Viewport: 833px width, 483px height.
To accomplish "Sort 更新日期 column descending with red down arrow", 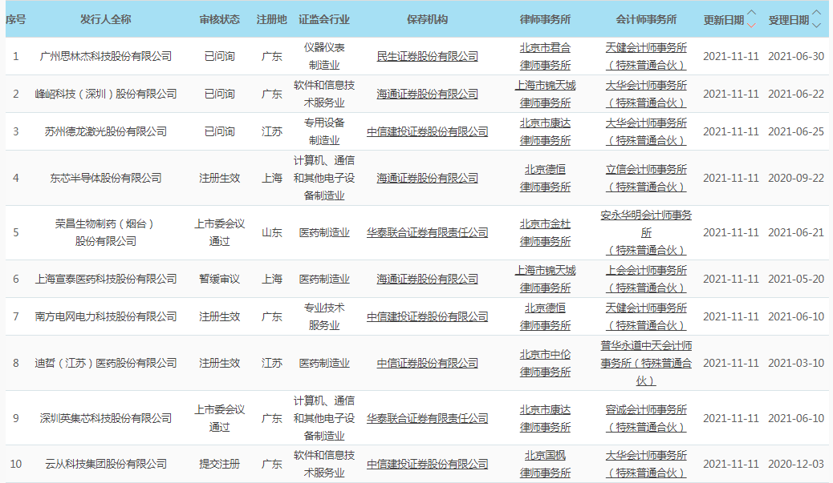I will coord(751,25).
